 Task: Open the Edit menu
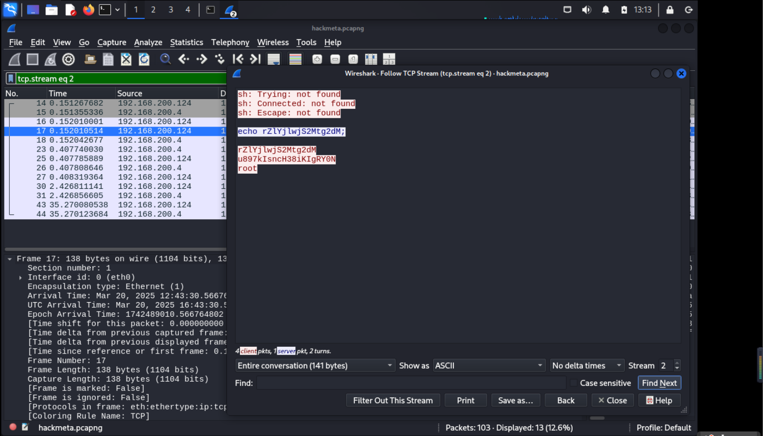coord(38,43)
